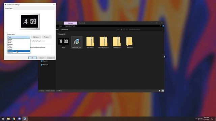Refresh the Downloads folder address bar
Screen dimensions: 216x121
click(122, 30)
